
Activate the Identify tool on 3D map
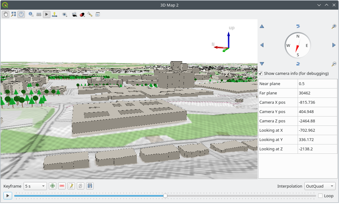coord(31,14)
